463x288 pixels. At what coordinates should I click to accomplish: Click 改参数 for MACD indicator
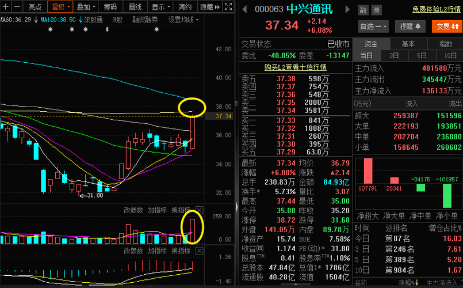(x=133, y=251)
